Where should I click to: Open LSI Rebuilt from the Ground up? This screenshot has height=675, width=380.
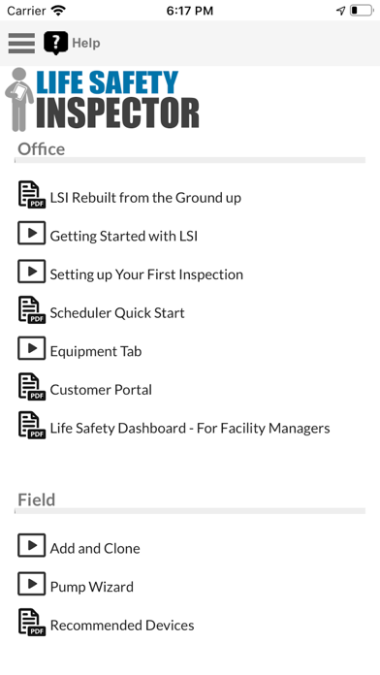point(145,198)
